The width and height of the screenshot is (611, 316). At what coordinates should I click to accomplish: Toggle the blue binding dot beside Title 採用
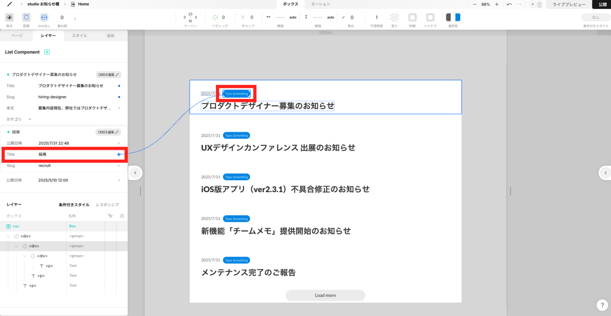click(x=119, y=154)
